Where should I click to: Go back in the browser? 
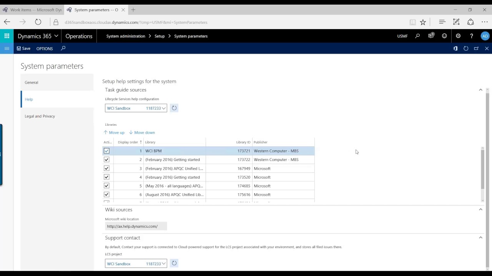click(7, 22)
